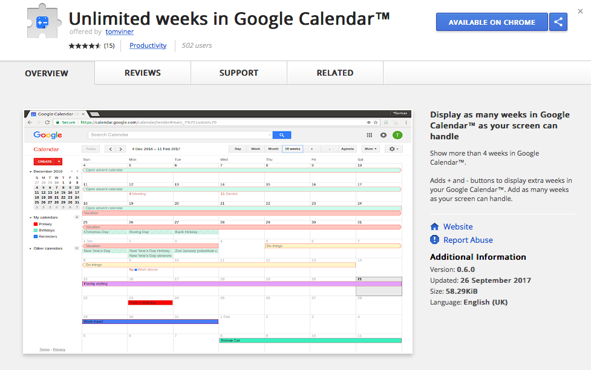The image size is (591, 370).
Task: Open the Website link
Action: click(458, 226)
